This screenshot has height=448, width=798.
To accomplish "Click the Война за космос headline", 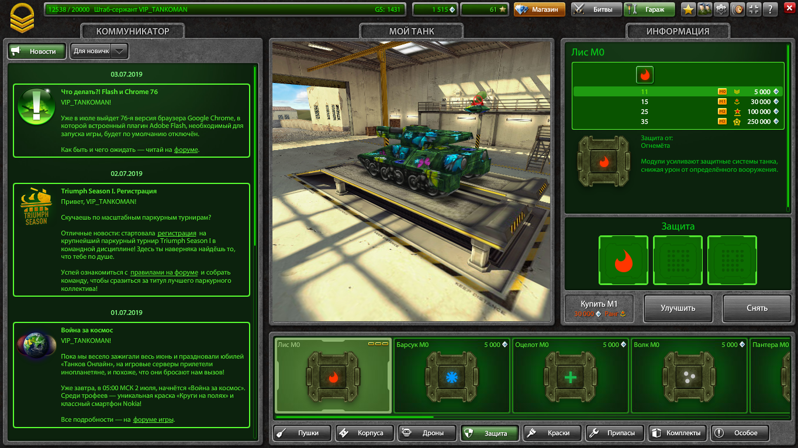I will coord(87,330).
